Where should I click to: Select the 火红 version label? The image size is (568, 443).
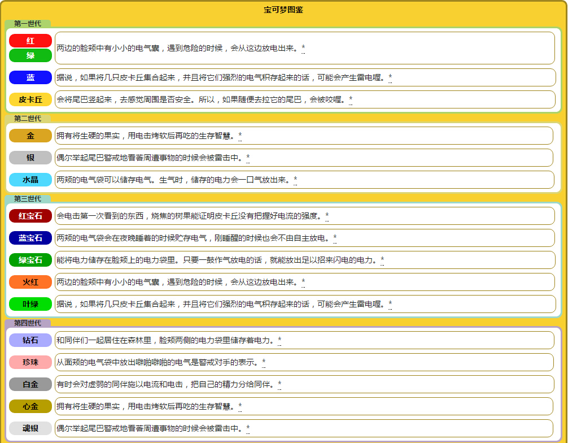[x=30, y=282]
